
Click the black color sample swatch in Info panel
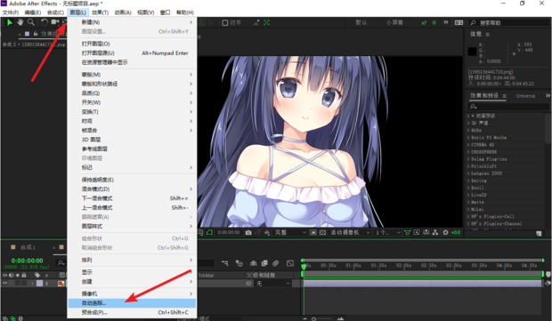click(472, 52)
